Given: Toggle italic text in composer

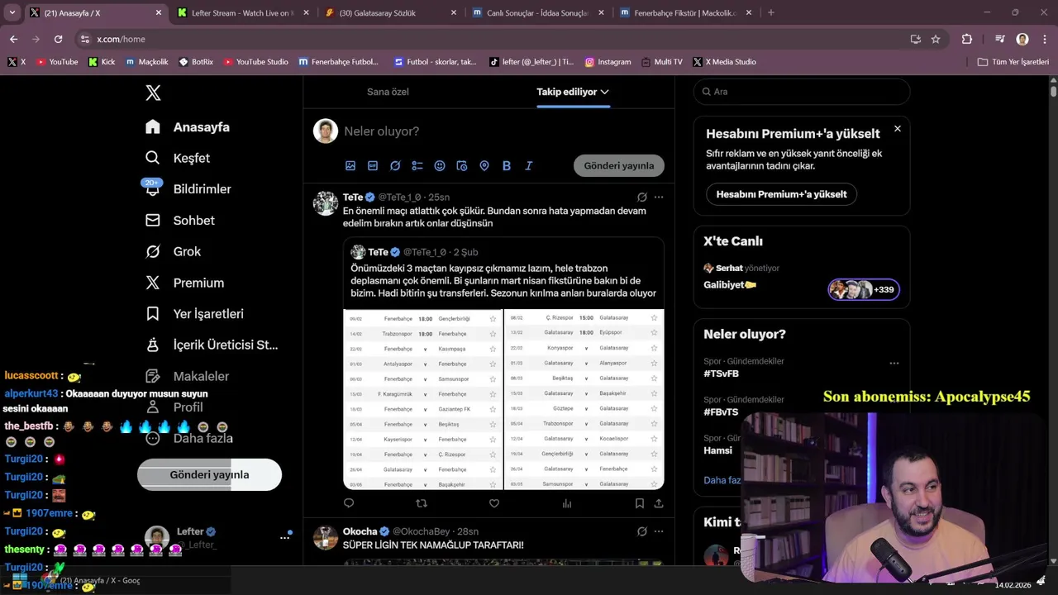Looking at the screenshot, I should click(x=529, y=165).
